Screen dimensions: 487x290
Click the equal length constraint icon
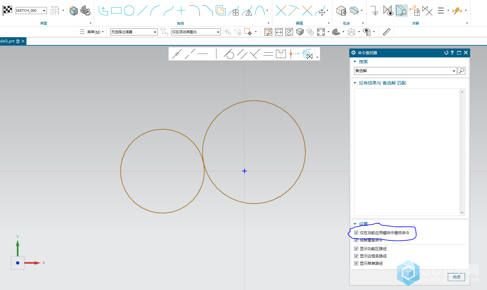click(x=268, y=54)
